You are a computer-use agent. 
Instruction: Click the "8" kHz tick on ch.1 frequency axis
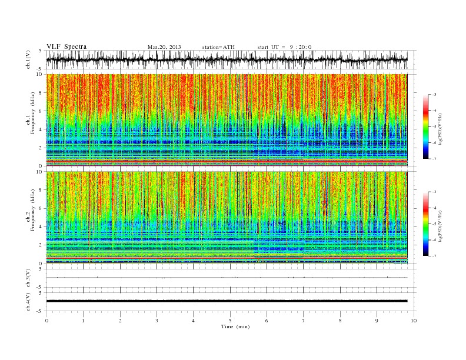click(x=41, y=93)
